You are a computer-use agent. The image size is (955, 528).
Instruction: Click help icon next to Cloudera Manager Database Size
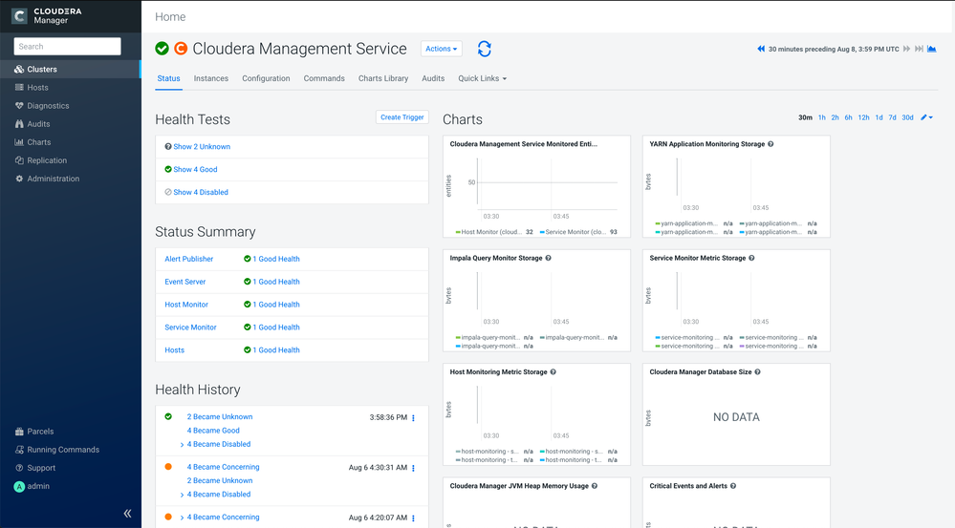pos(758,371)
